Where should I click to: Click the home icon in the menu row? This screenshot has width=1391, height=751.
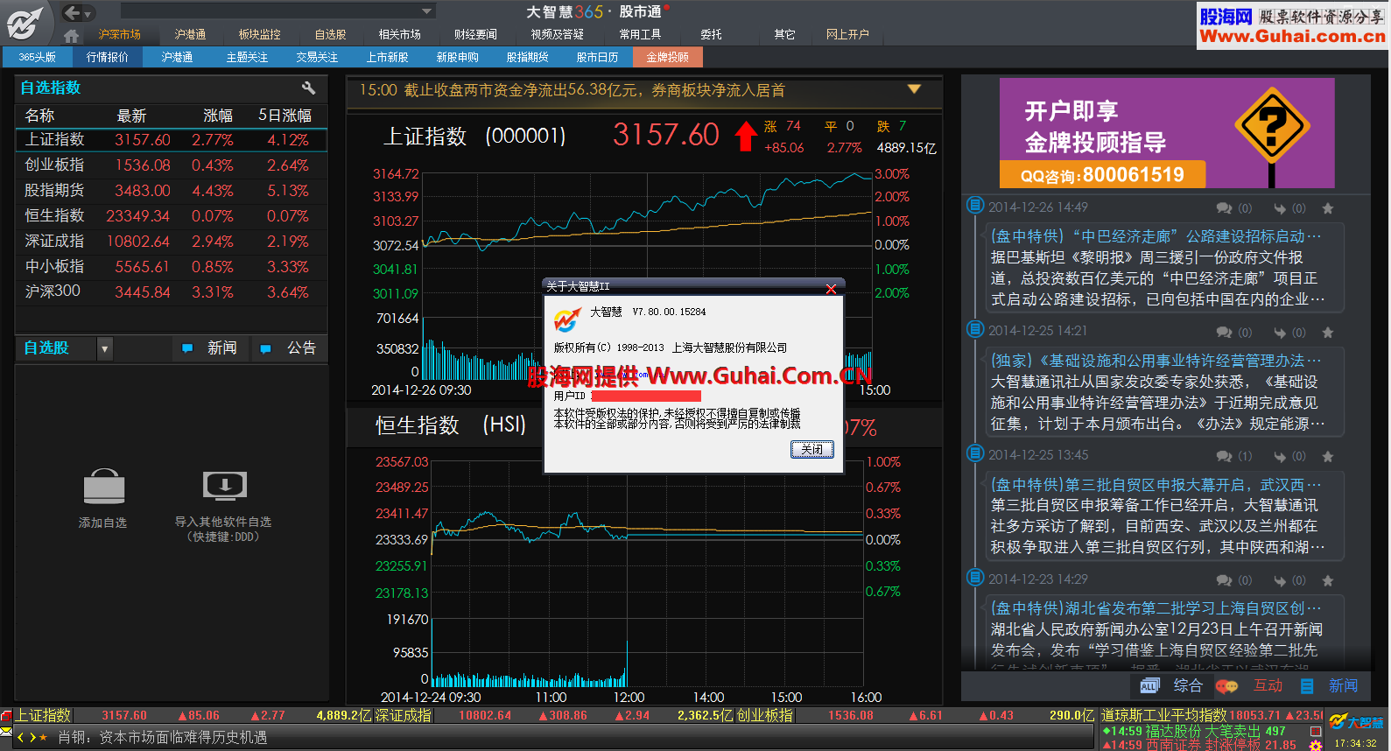click(72, 35)
